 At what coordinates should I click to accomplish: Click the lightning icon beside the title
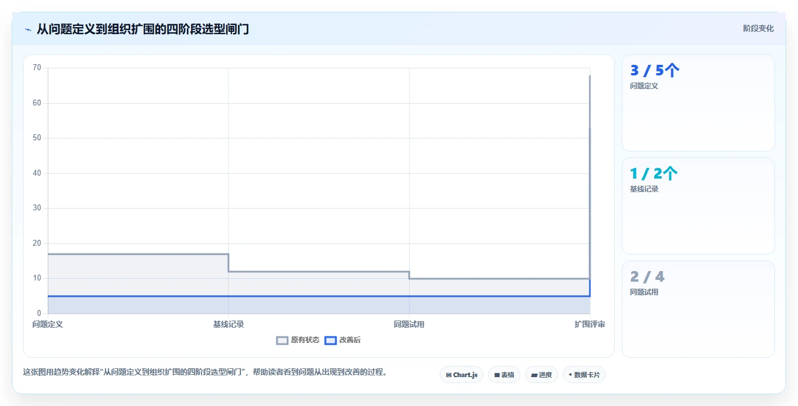tap(28, 29)
